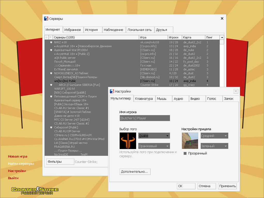The height and width of the screenshot is (198, 264).
Task: Switch to the Друзья tab
Action: point(164,30)
